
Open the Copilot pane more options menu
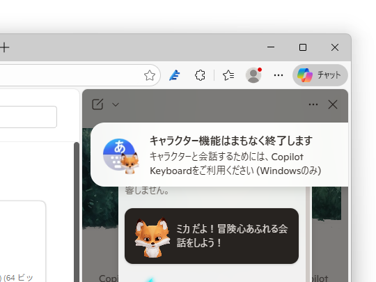pos(313,104)
